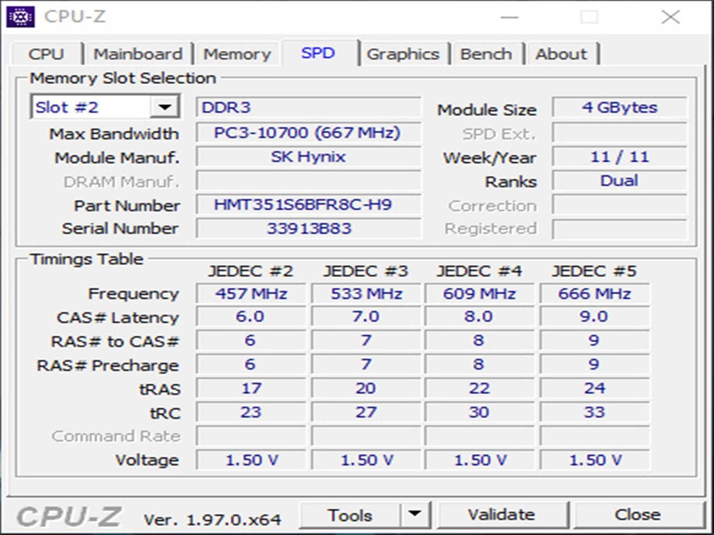This screenshot has width=714, height=535.
Task: Click the tRC value 27
Action: (x=366, y=412)
